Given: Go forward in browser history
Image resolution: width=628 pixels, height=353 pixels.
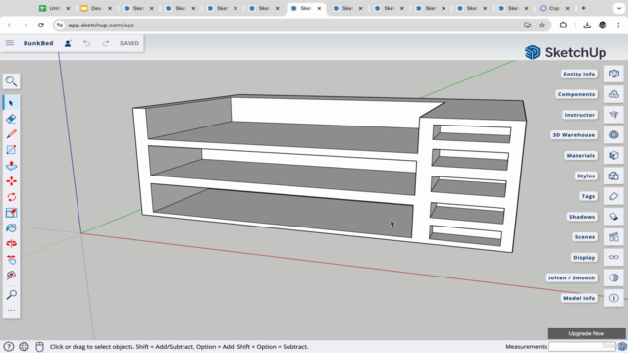Looking at the screenshot, I should coord(25,25).
